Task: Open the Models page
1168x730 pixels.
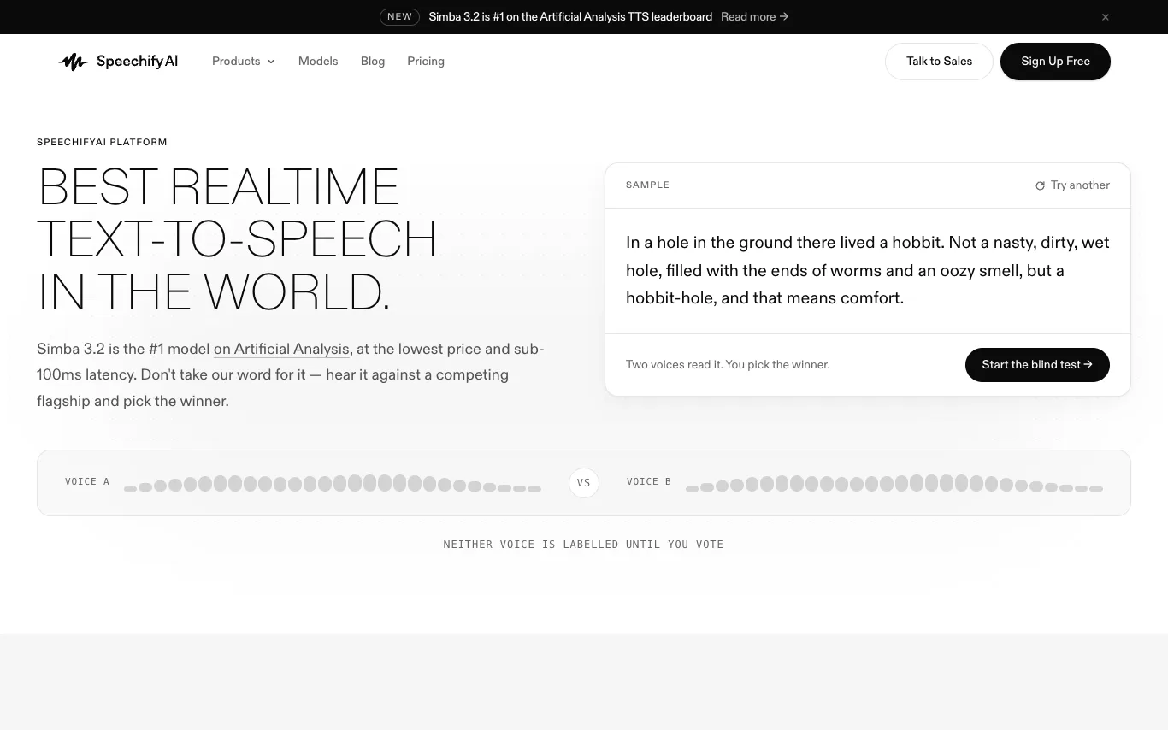Action: (318, 62)
